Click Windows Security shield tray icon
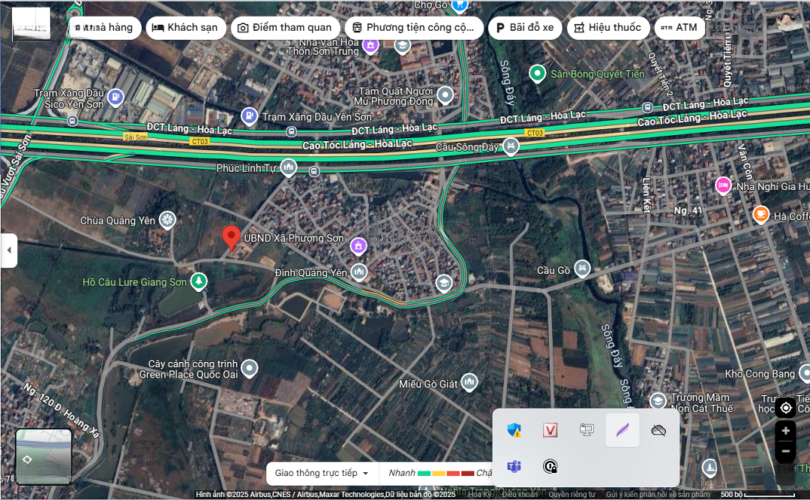 [514, 430]
